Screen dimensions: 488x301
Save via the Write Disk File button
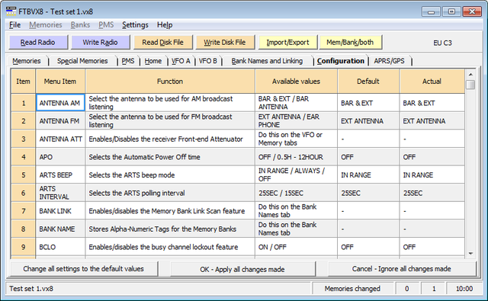click(225, 42)
